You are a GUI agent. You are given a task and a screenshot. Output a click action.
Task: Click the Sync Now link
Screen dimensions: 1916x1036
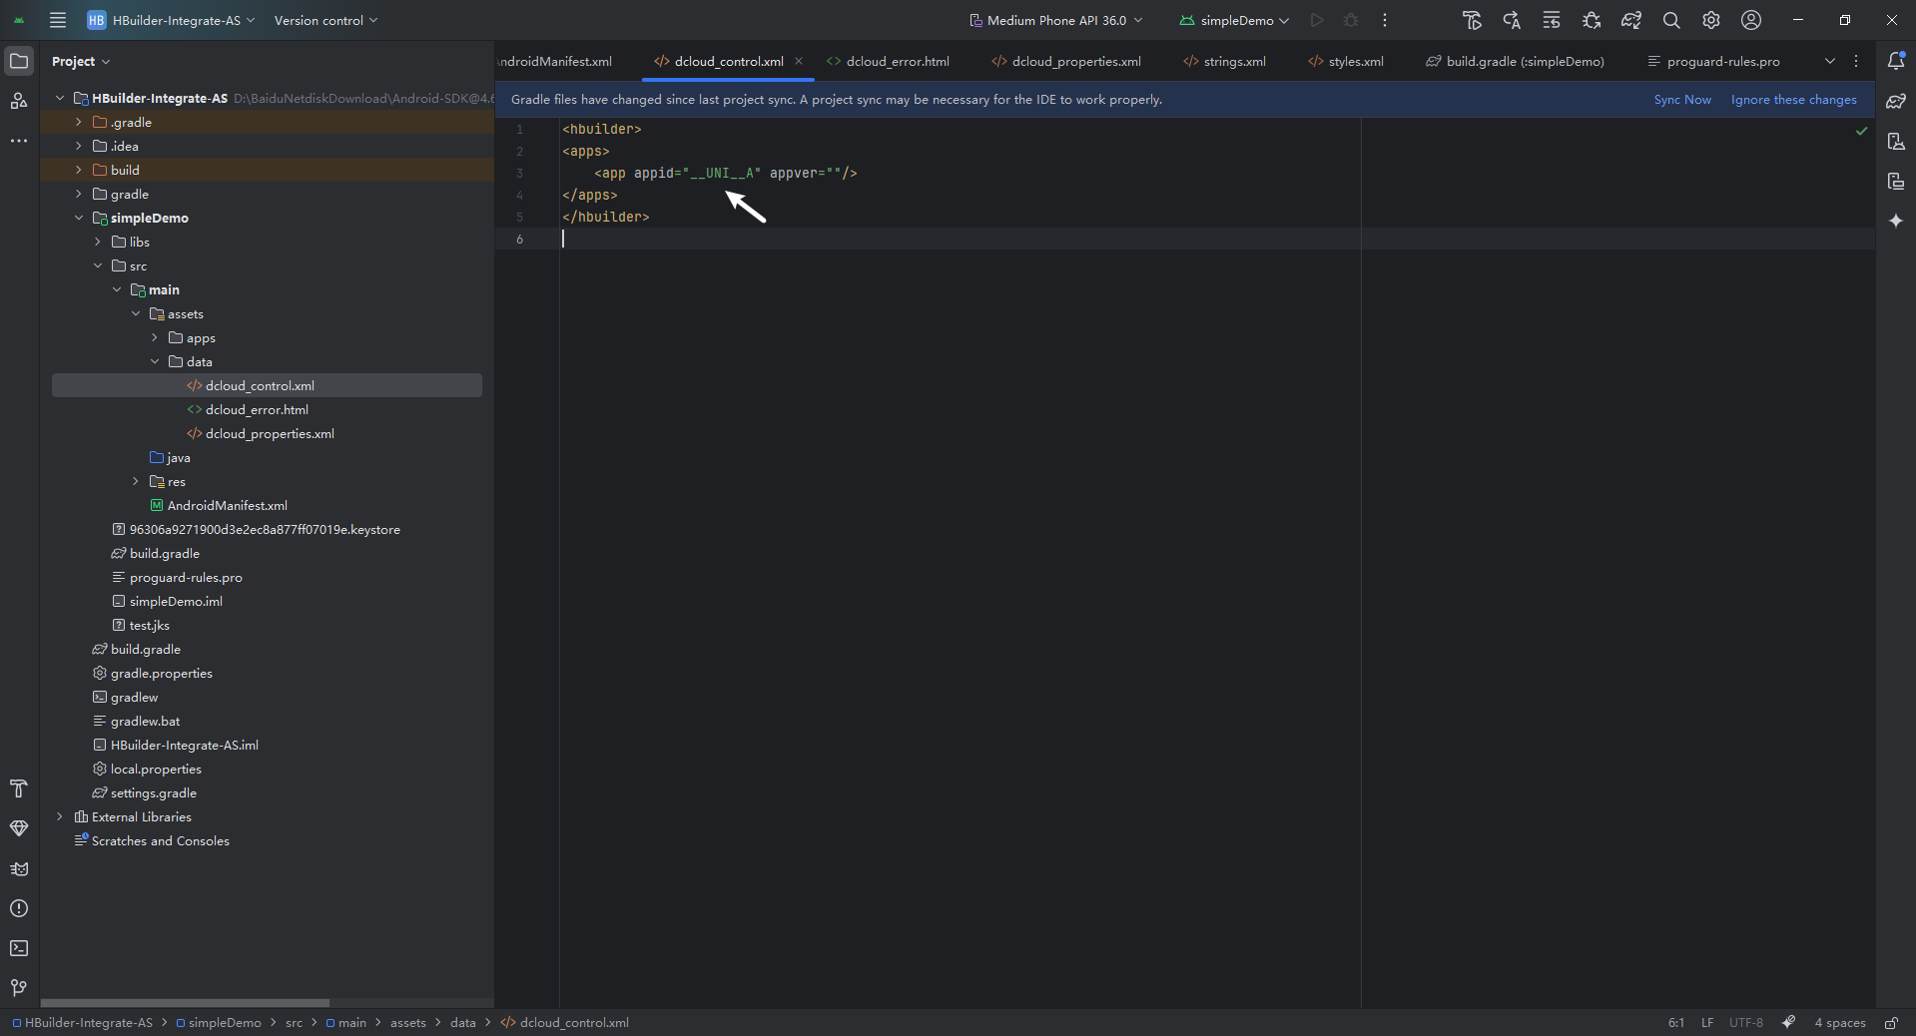[x=1681, y=100]
